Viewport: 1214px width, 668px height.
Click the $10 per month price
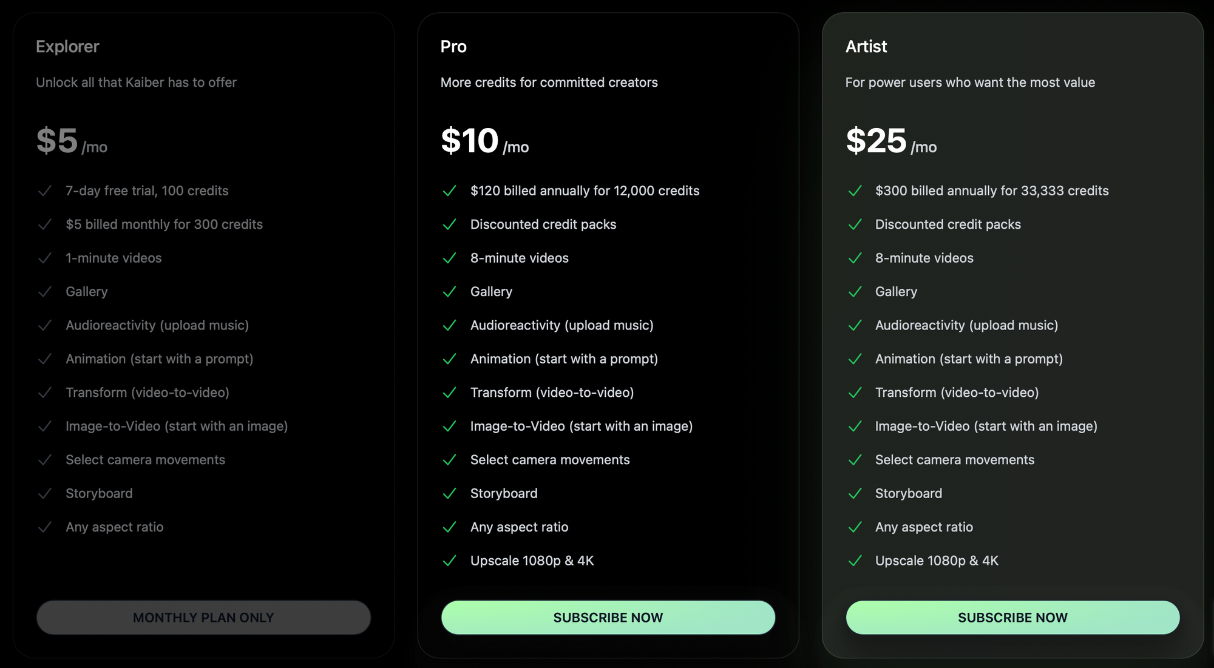[x=484, y=141]
